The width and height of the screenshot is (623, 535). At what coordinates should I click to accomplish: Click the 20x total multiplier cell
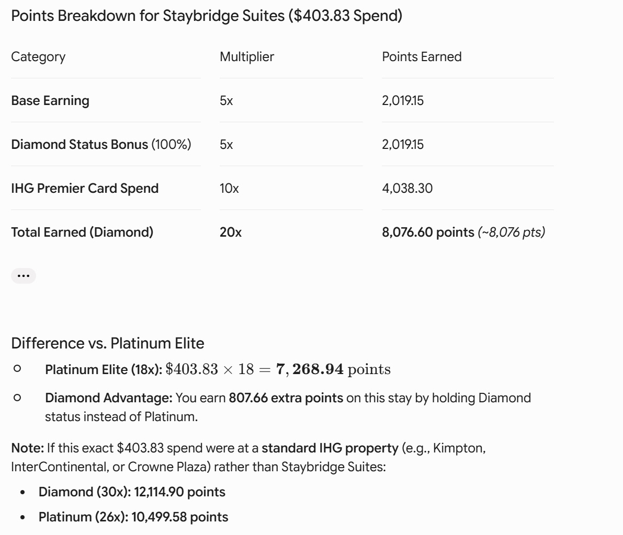tap(231, 232)
